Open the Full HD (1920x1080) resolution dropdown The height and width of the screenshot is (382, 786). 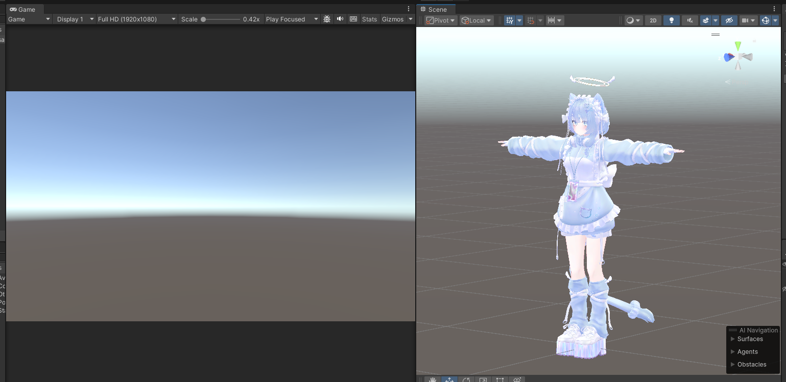[137, 19]
